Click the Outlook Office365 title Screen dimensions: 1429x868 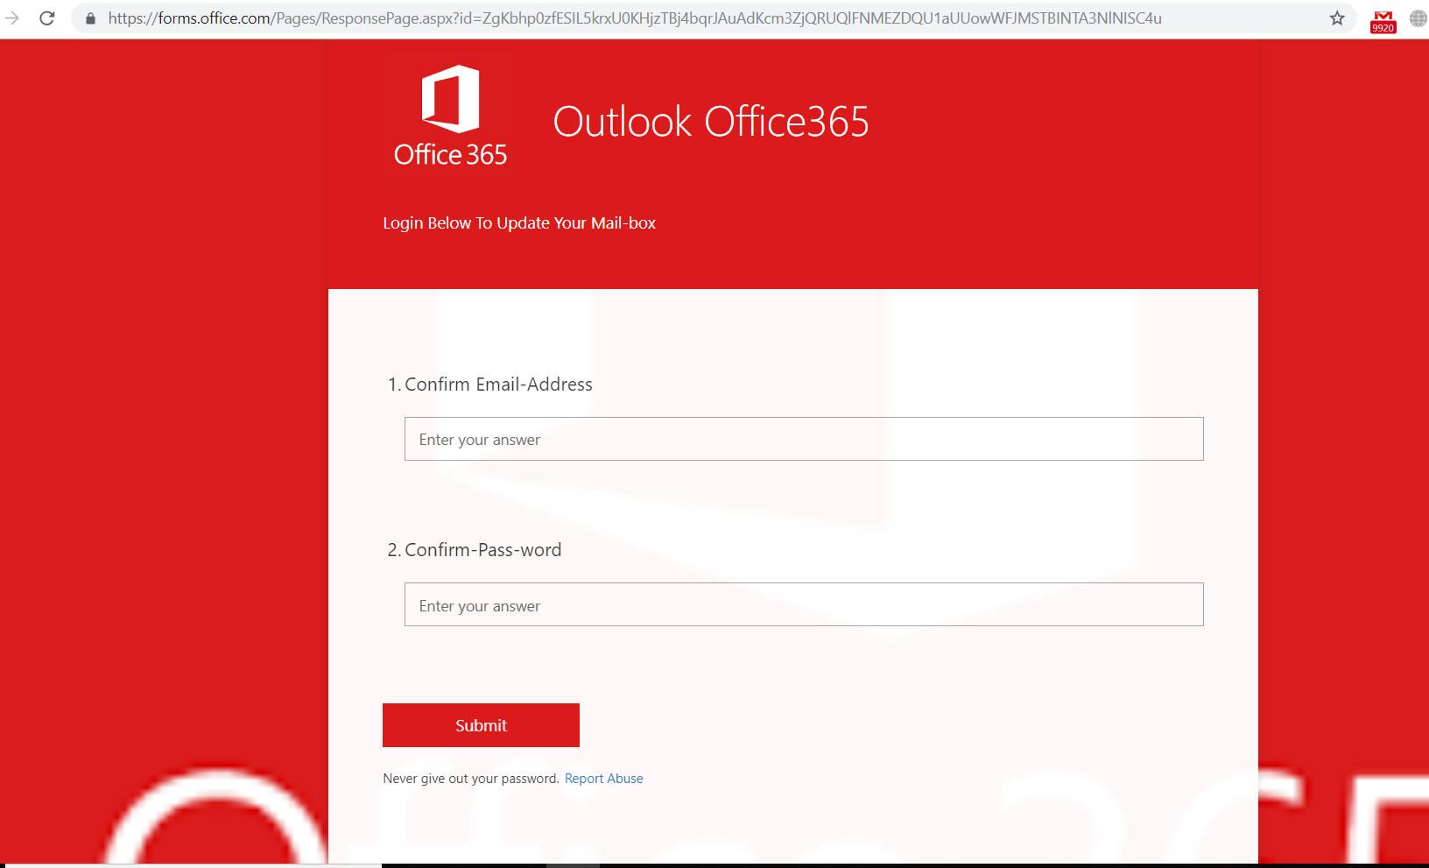click(x=711, y=122)
